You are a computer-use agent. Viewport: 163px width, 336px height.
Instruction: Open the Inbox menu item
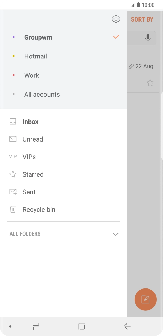click(31, 122)
